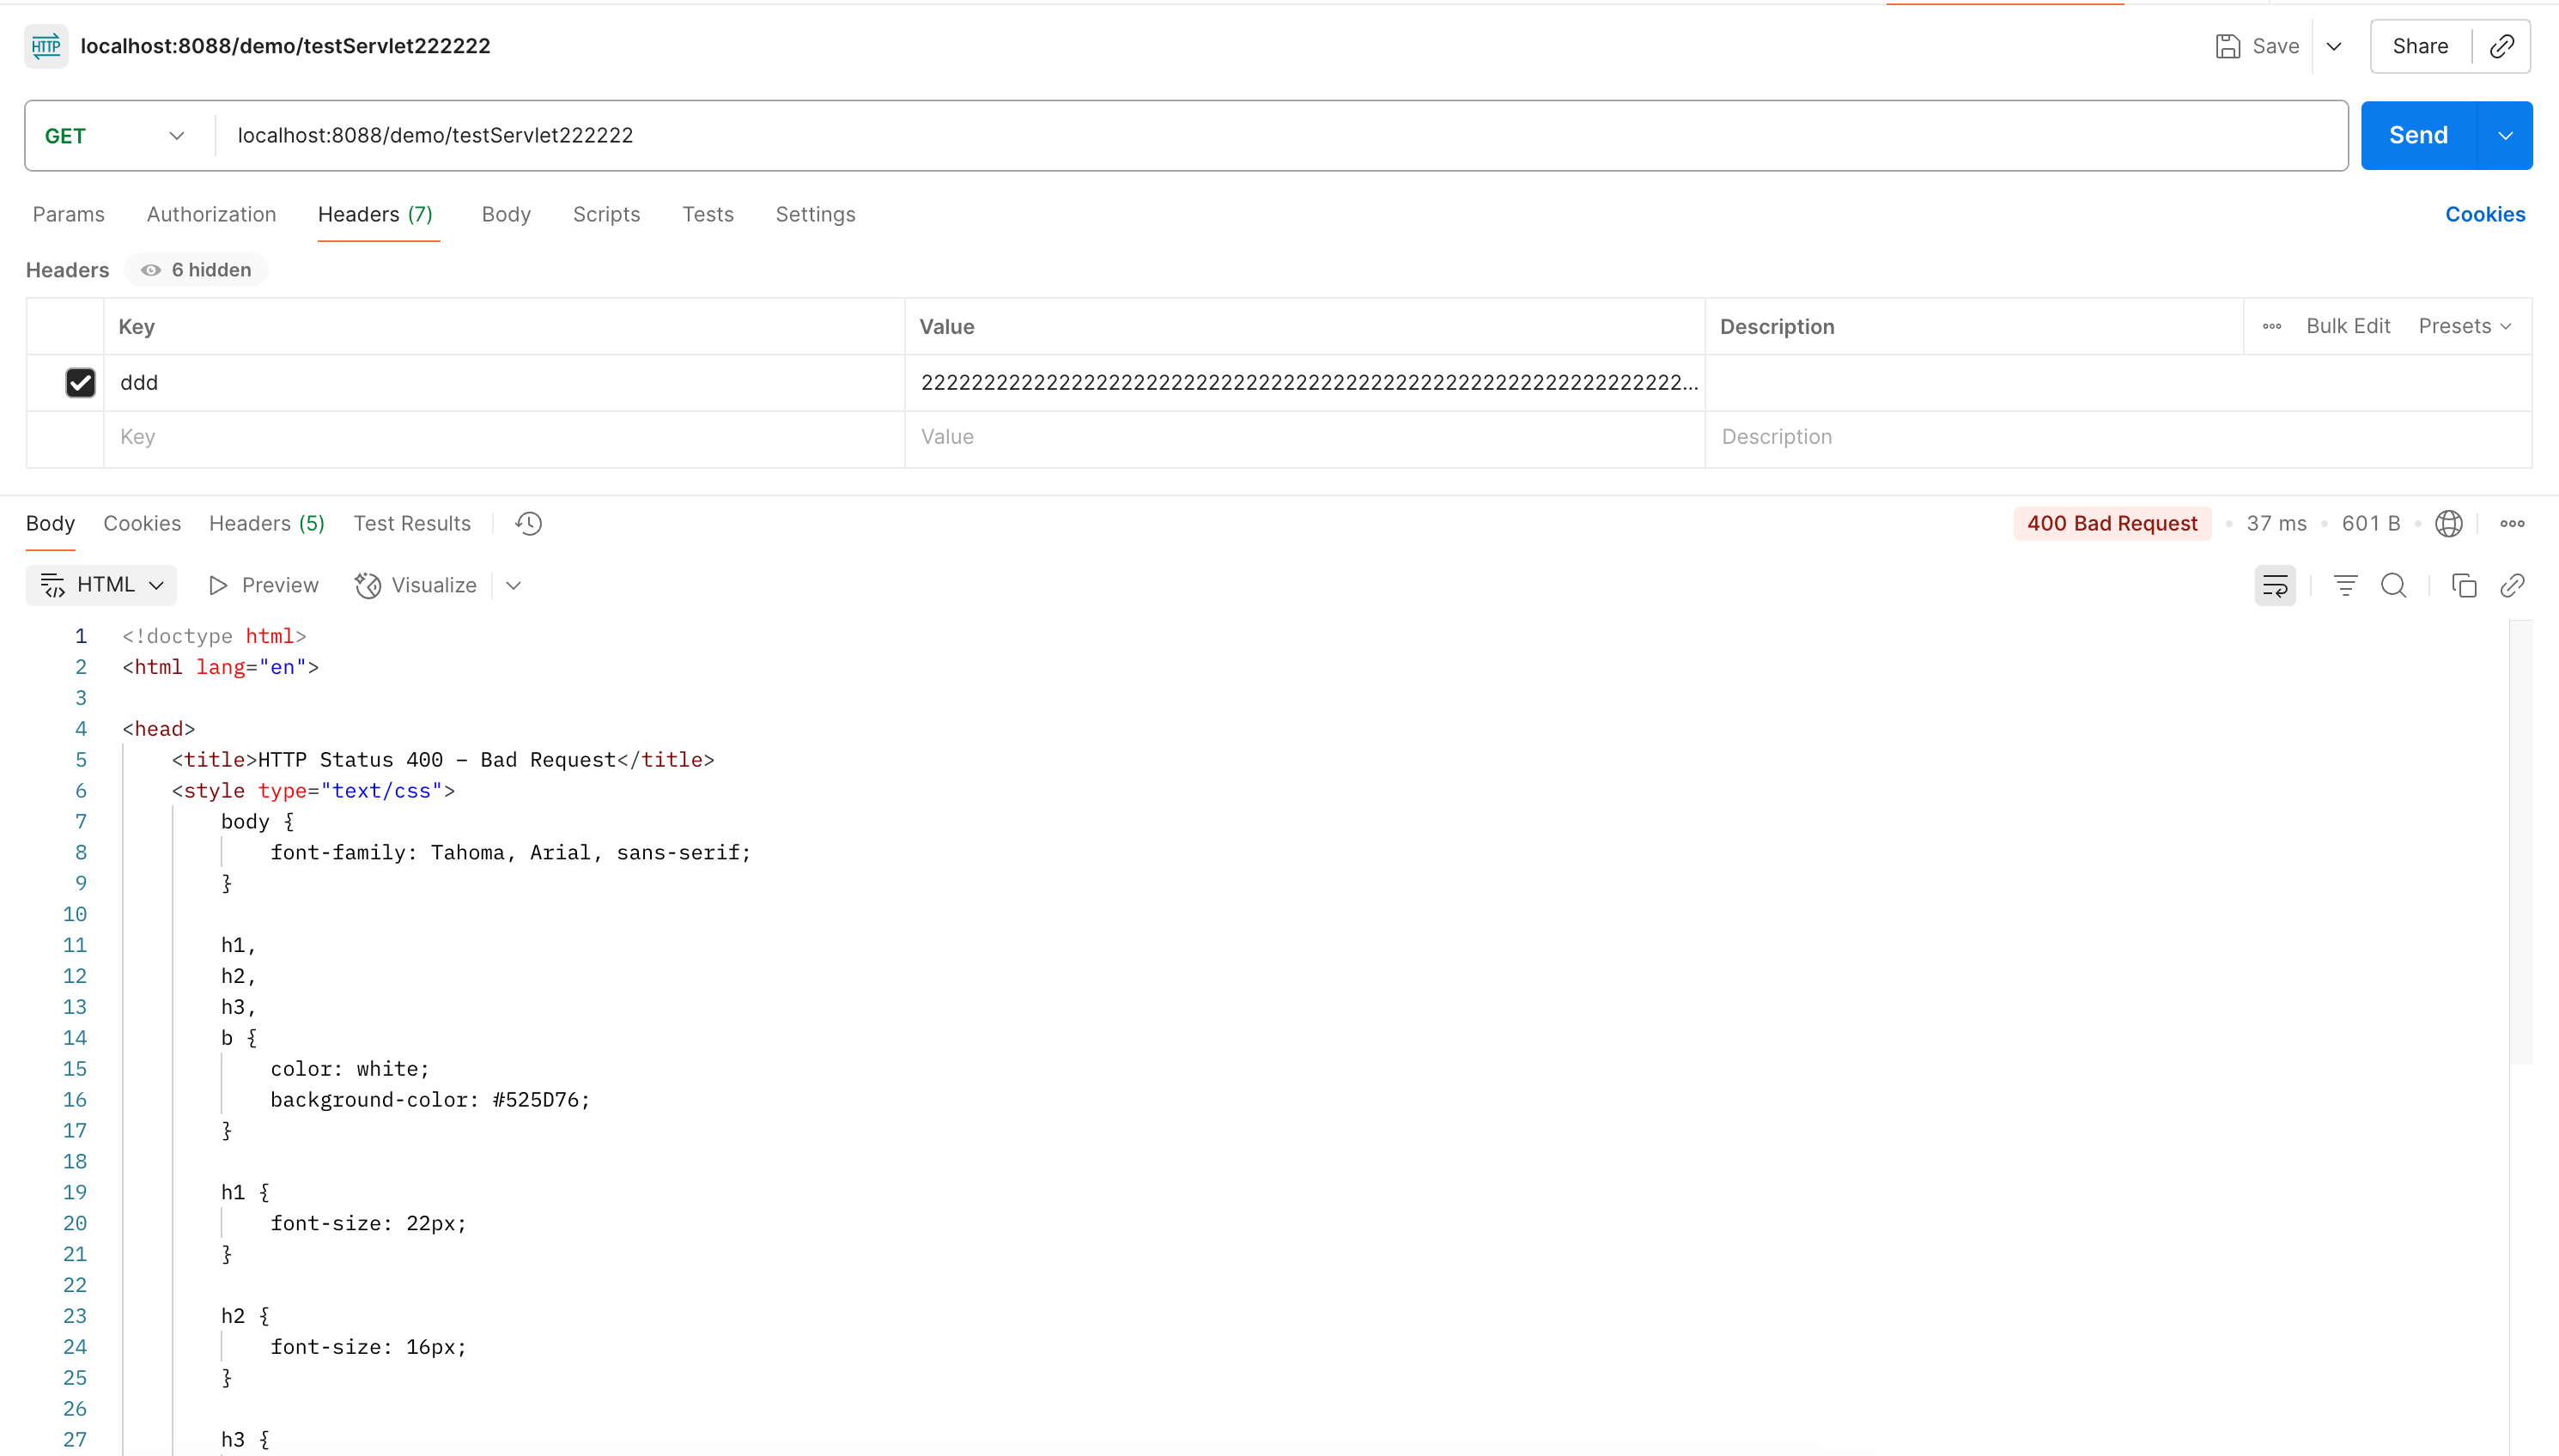Screen dimensions: 2559x1456
Task: Switch to the Authorization tab
Action: tap(211, 214)
